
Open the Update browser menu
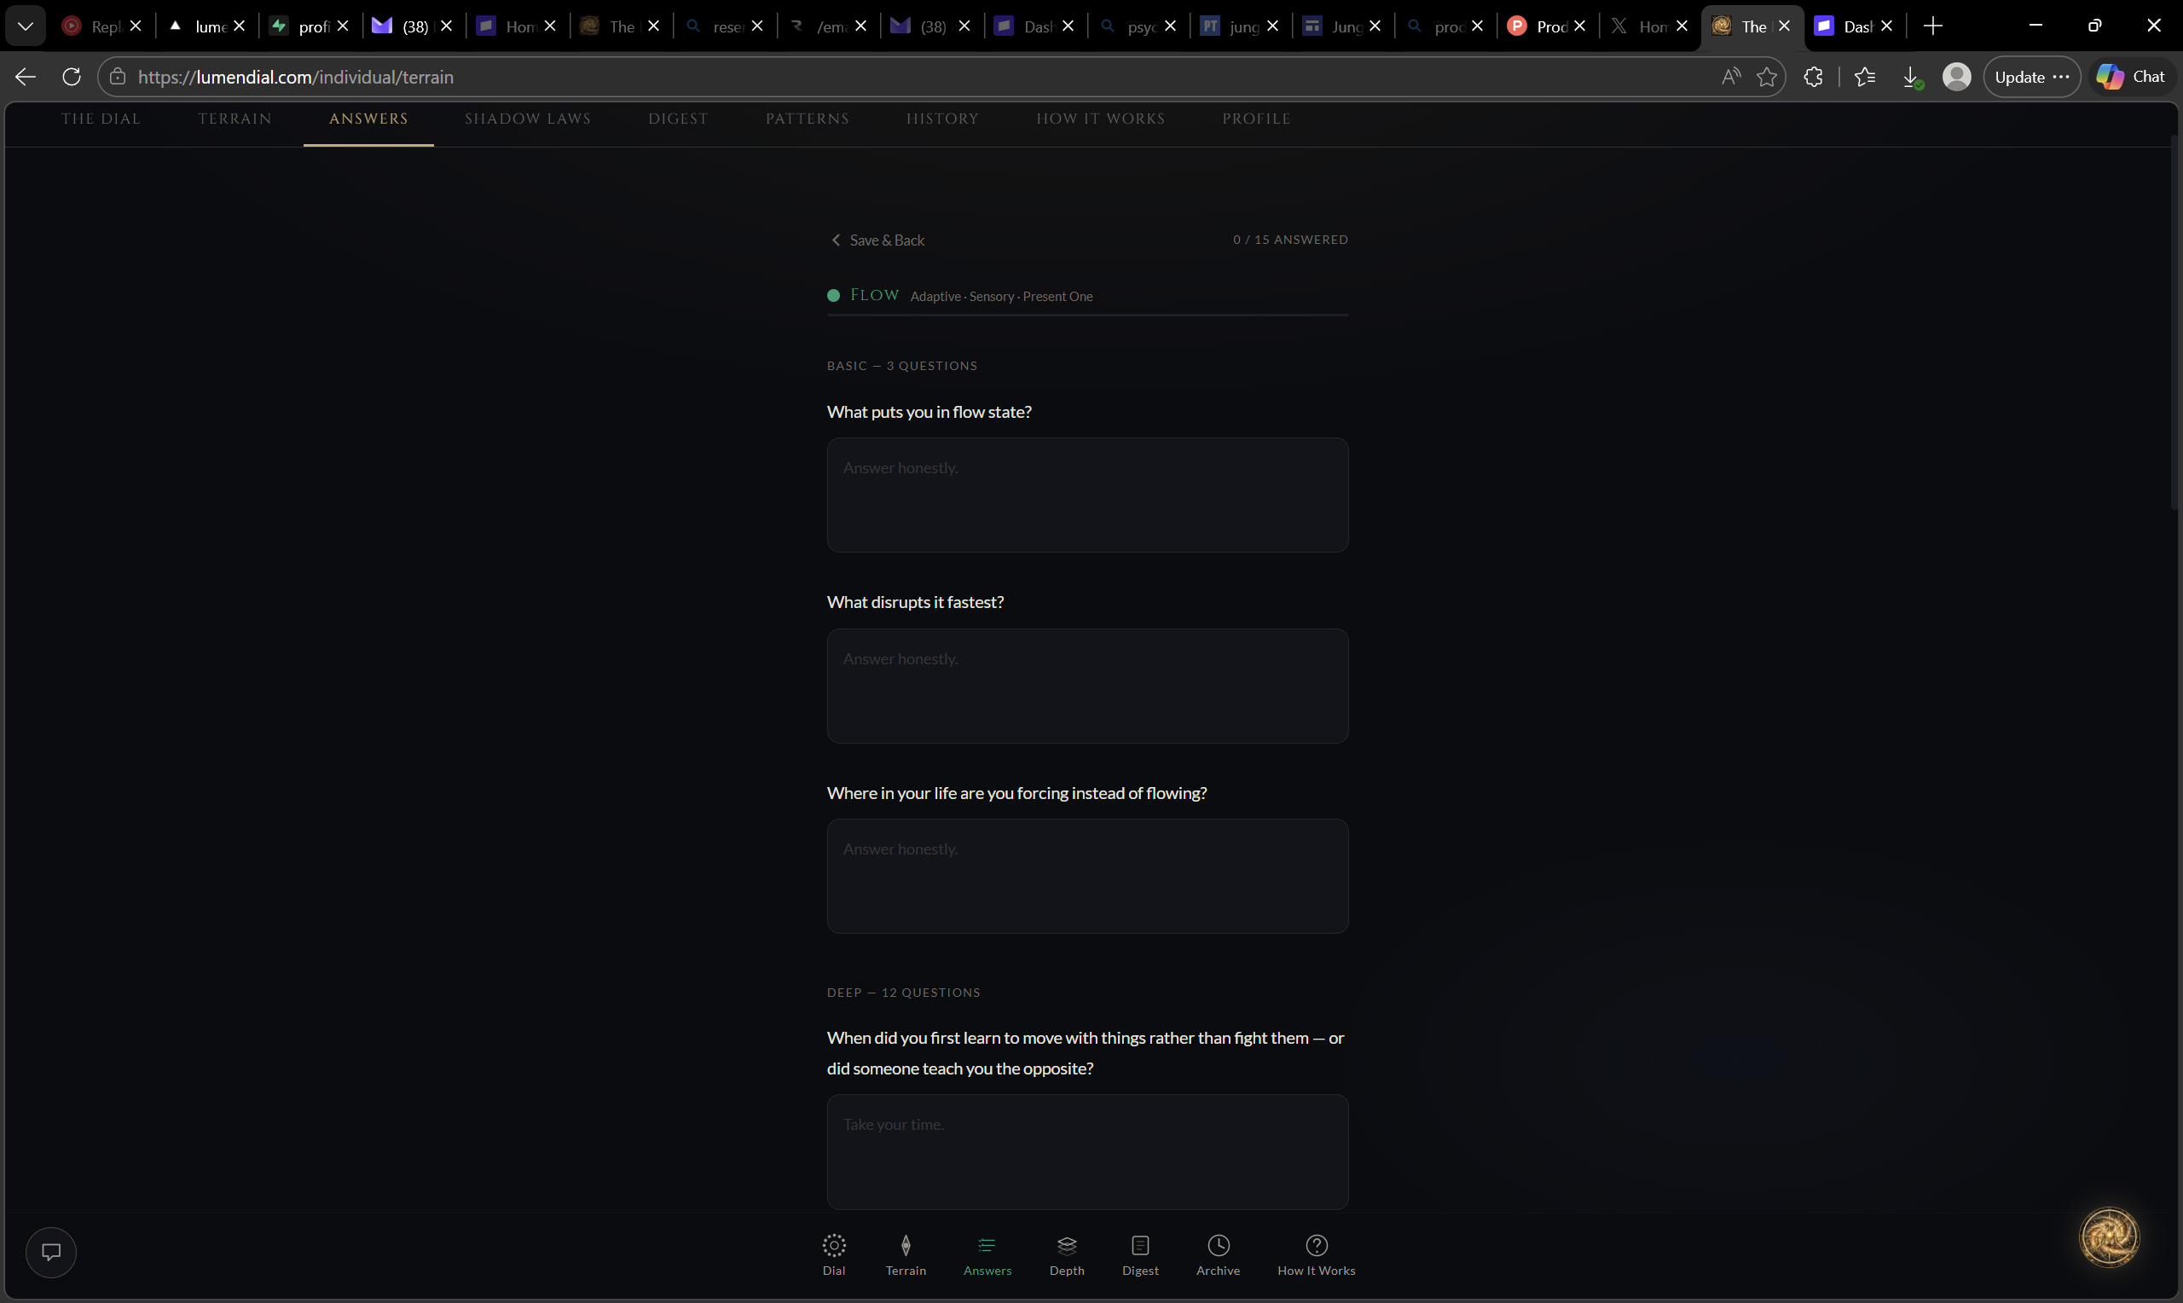pos(2030,78)
